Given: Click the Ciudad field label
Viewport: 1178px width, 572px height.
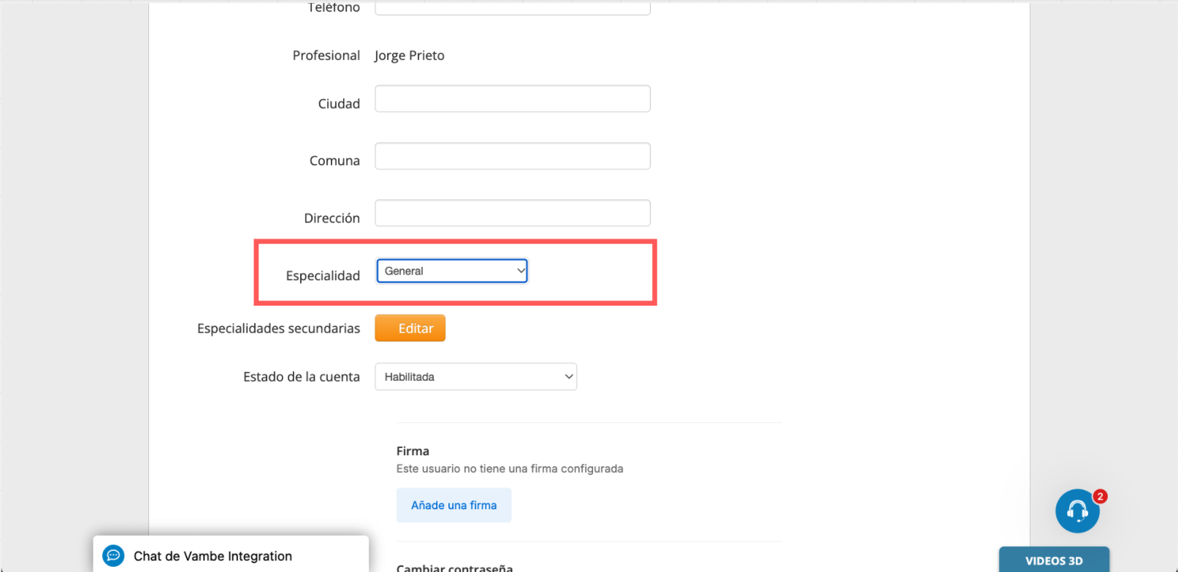Looking at the screenshot, I should (x=339, y=104).
